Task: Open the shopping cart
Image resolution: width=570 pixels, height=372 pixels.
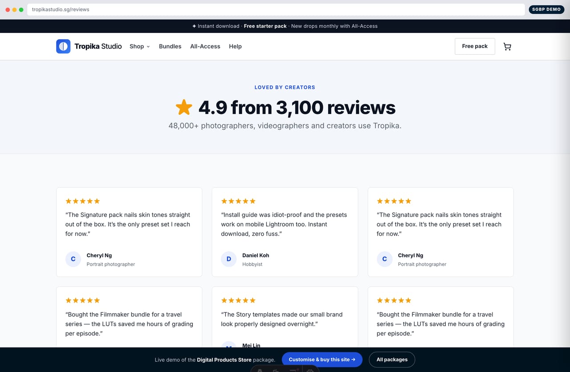Action: [x=507, y=46]
